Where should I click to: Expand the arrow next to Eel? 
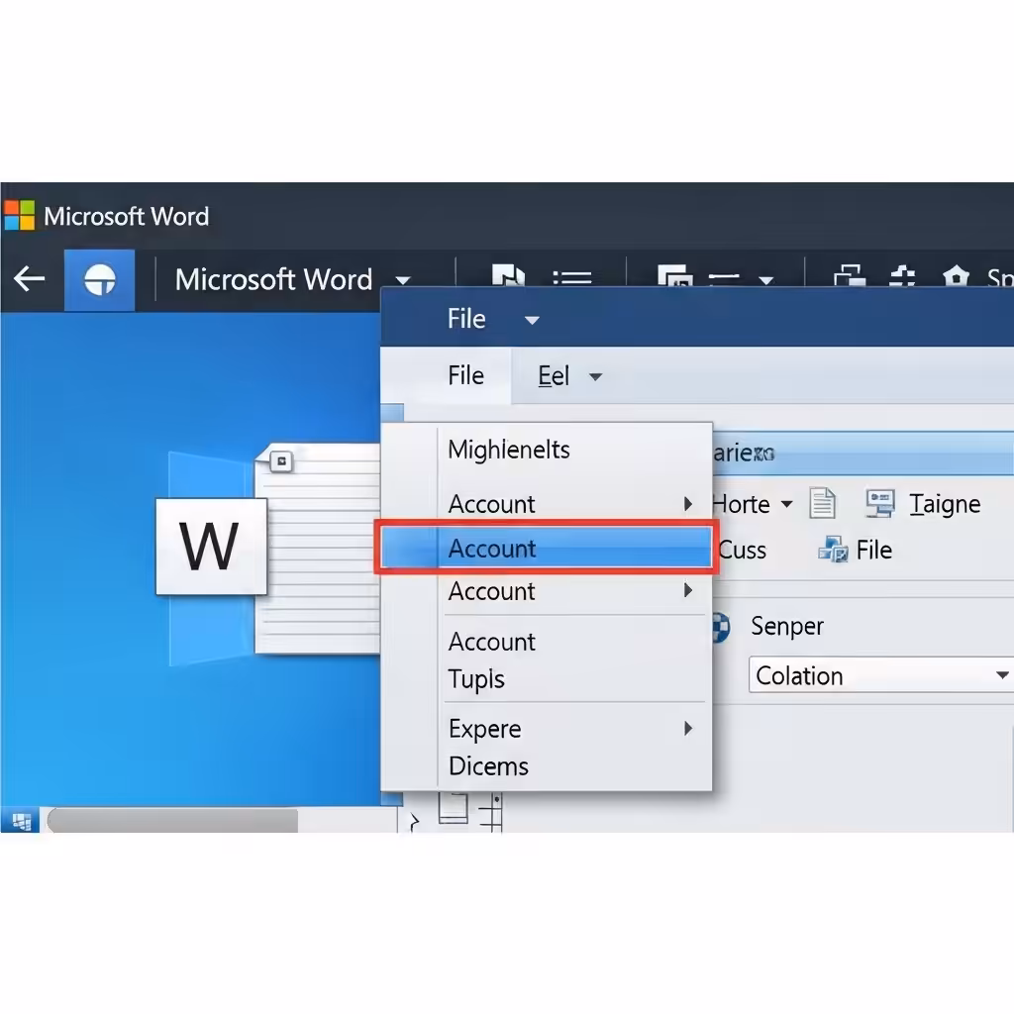(x=595, y=376)
